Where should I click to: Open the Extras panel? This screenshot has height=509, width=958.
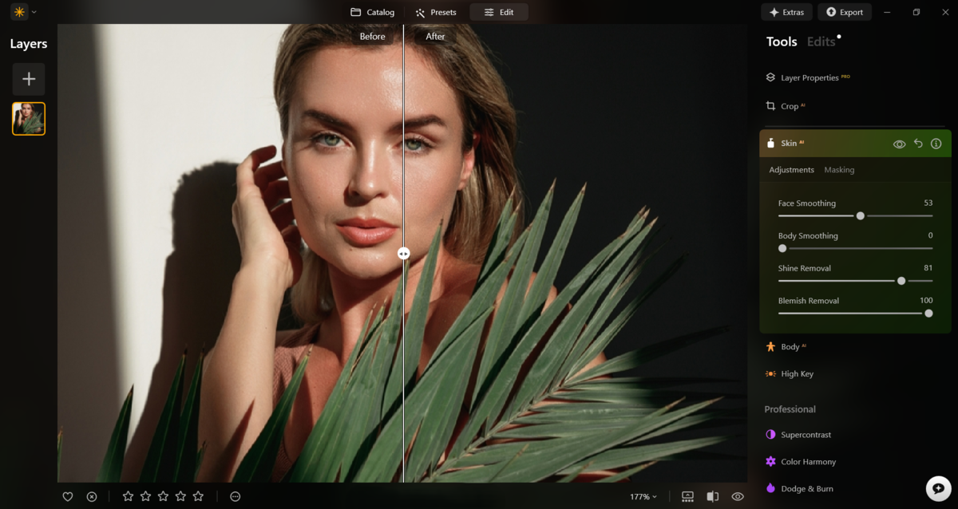[786, 12]
